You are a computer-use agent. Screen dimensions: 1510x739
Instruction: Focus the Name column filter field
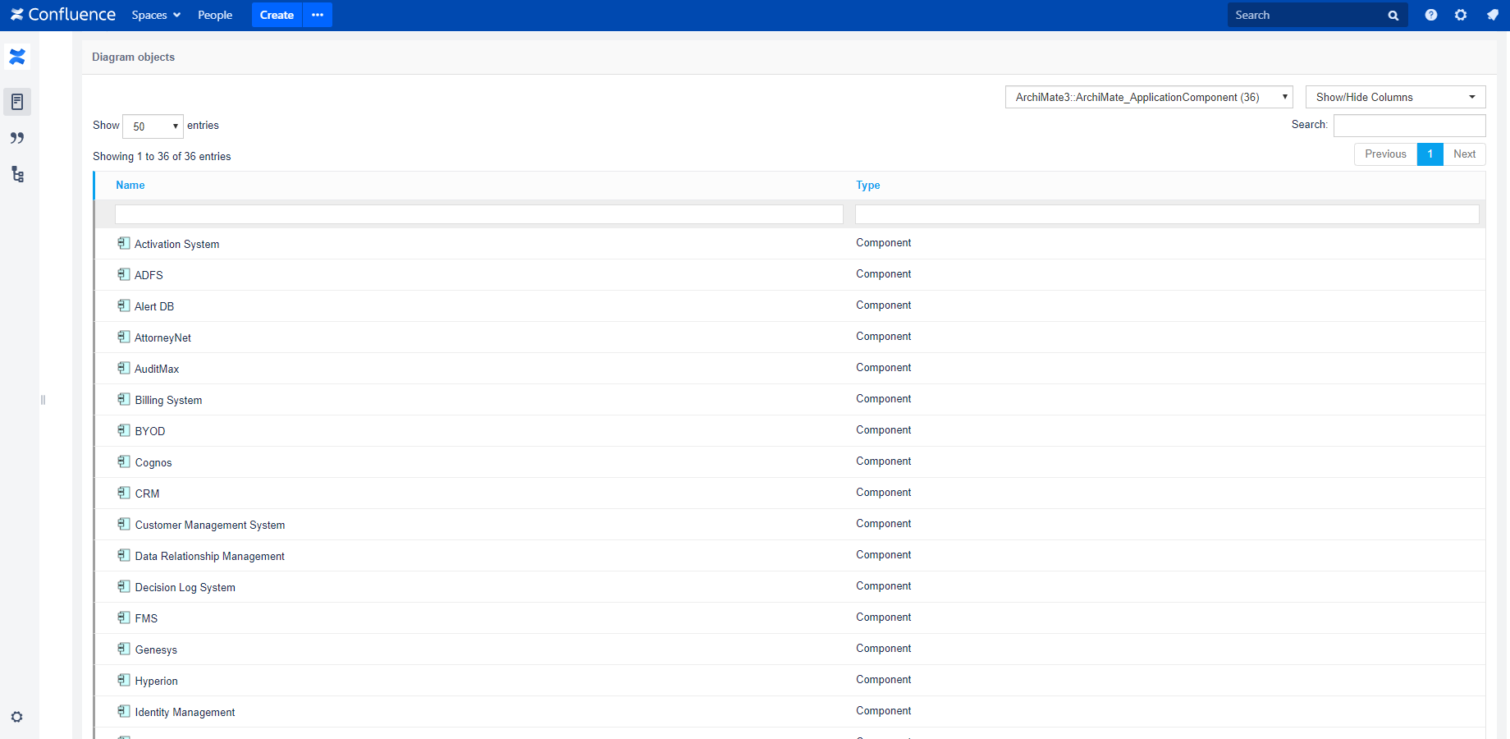479,214
